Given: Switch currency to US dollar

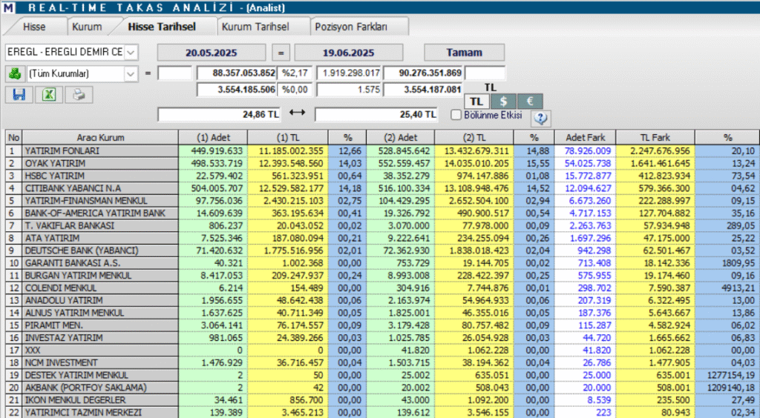Looking at the screenshot, I should coord(504,102).
